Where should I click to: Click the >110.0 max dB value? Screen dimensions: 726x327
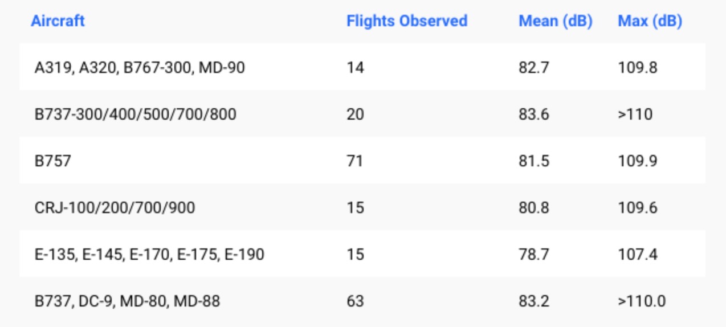point(641,301)
